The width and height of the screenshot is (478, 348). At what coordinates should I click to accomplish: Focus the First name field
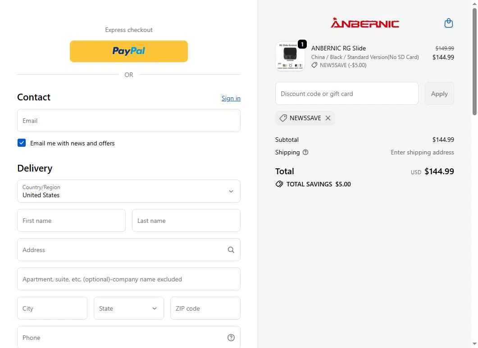coord(71,221)
